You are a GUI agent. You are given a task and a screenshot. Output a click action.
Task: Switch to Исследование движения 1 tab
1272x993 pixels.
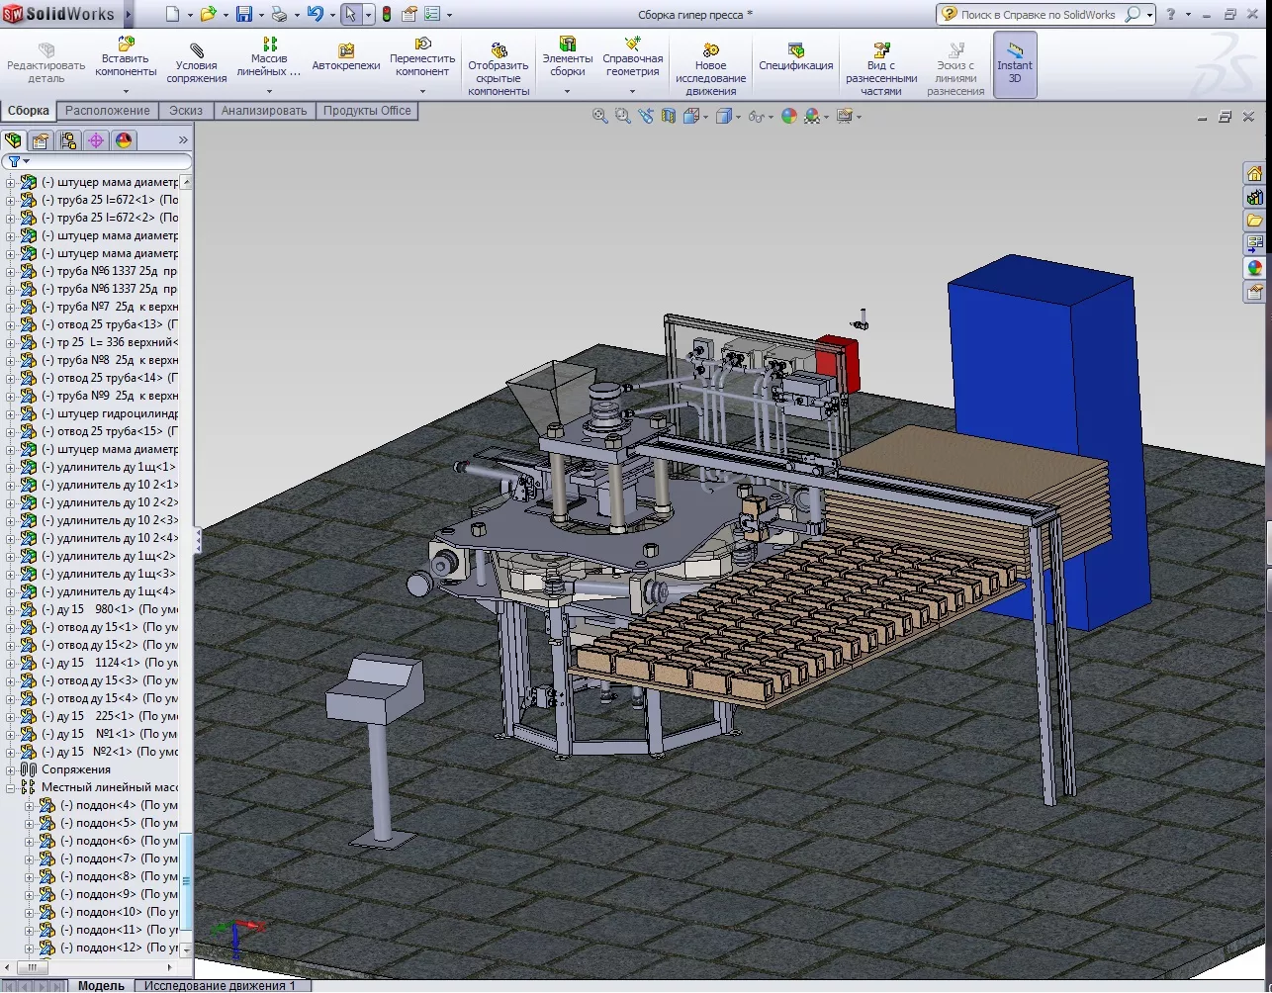point(220,985)
